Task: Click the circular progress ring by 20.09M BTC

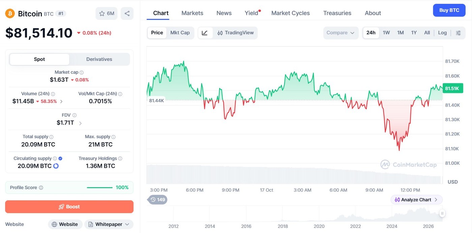Action: coord(56,166)
